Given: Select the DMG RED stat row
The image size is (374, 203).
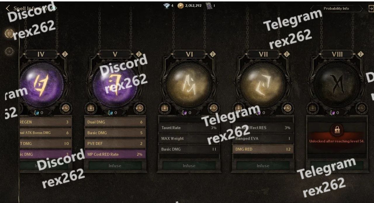Looking at the screenshot, I should [x=263, y=149].
